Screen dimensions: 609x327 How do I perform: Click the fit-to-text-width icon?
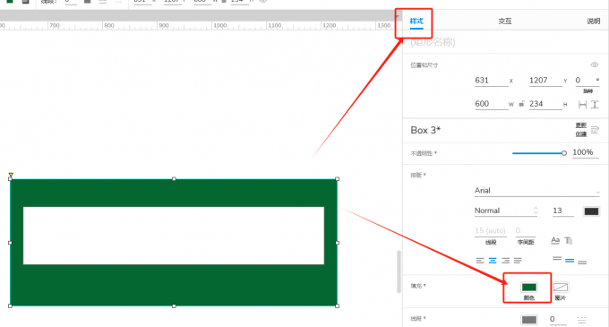(582, 105)
